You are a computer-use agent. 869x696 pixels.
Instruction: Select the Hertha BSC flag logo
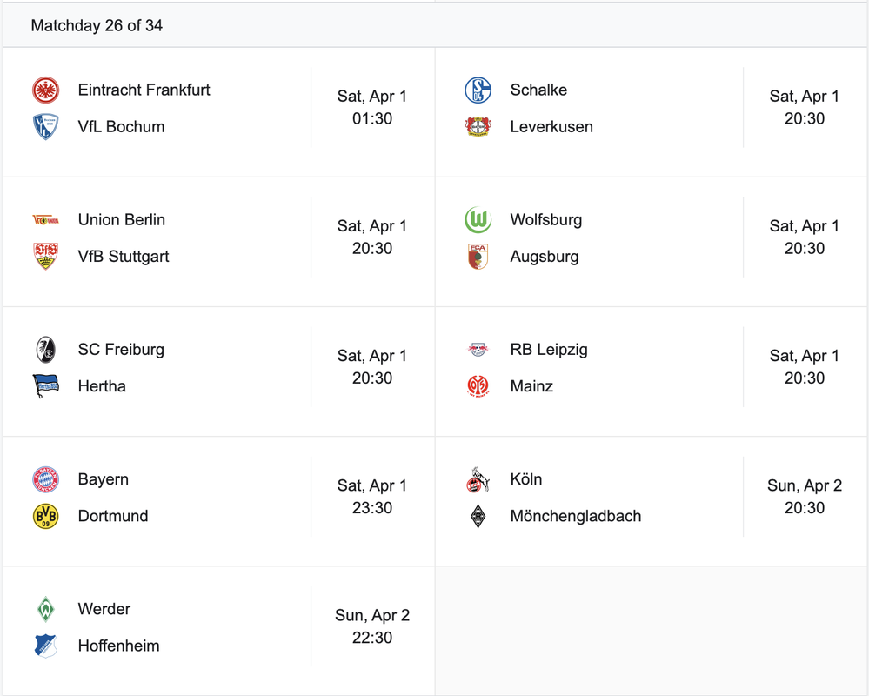coord(45,386)
